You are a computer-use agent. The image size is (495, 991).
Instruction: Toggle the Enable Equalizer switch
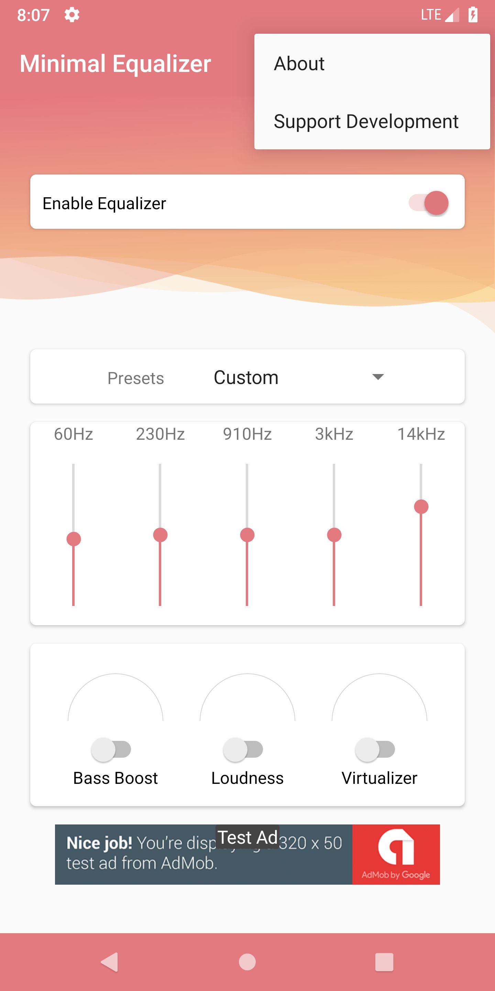coord(429,203)
